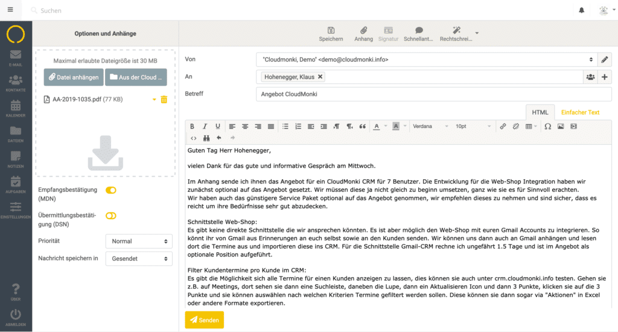Edit identities with pencil icon
Viewport: 618px width, 332px height.
[x=605, y=60]
